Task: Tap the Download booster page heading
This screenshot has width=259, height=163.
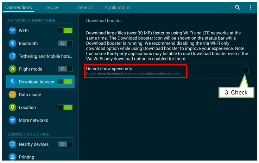Action: coord(104,21)
